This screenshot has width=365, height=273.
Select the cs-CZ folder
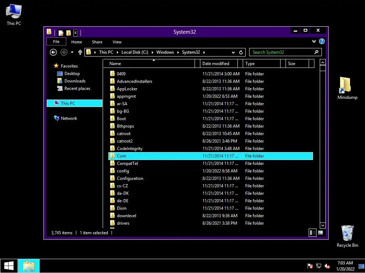pos(122,186)
